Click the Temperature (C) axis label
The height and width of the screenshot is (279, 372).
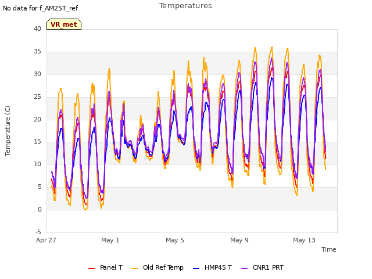tap(8, 131)
